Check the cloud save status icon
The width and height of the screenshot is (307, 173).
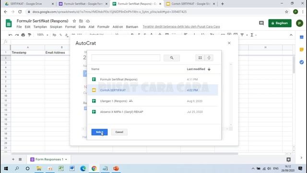[88, 21]
